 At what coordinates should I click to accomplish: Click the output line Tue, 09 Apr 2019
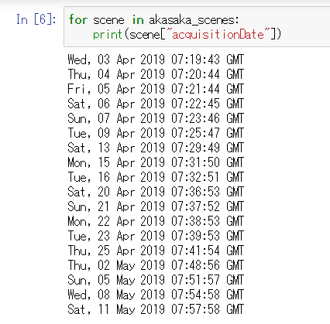(x=156, y=133)
